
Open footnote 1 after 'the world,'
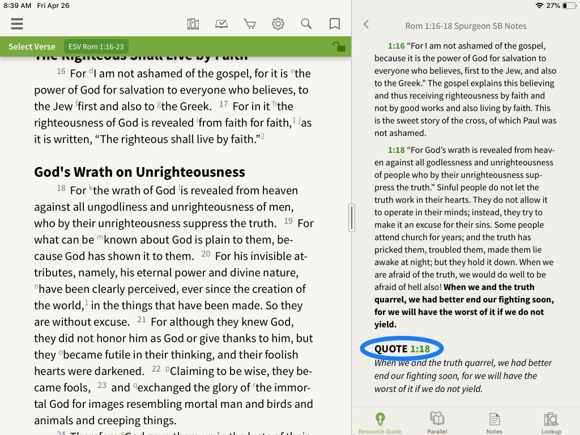point(86,302)
